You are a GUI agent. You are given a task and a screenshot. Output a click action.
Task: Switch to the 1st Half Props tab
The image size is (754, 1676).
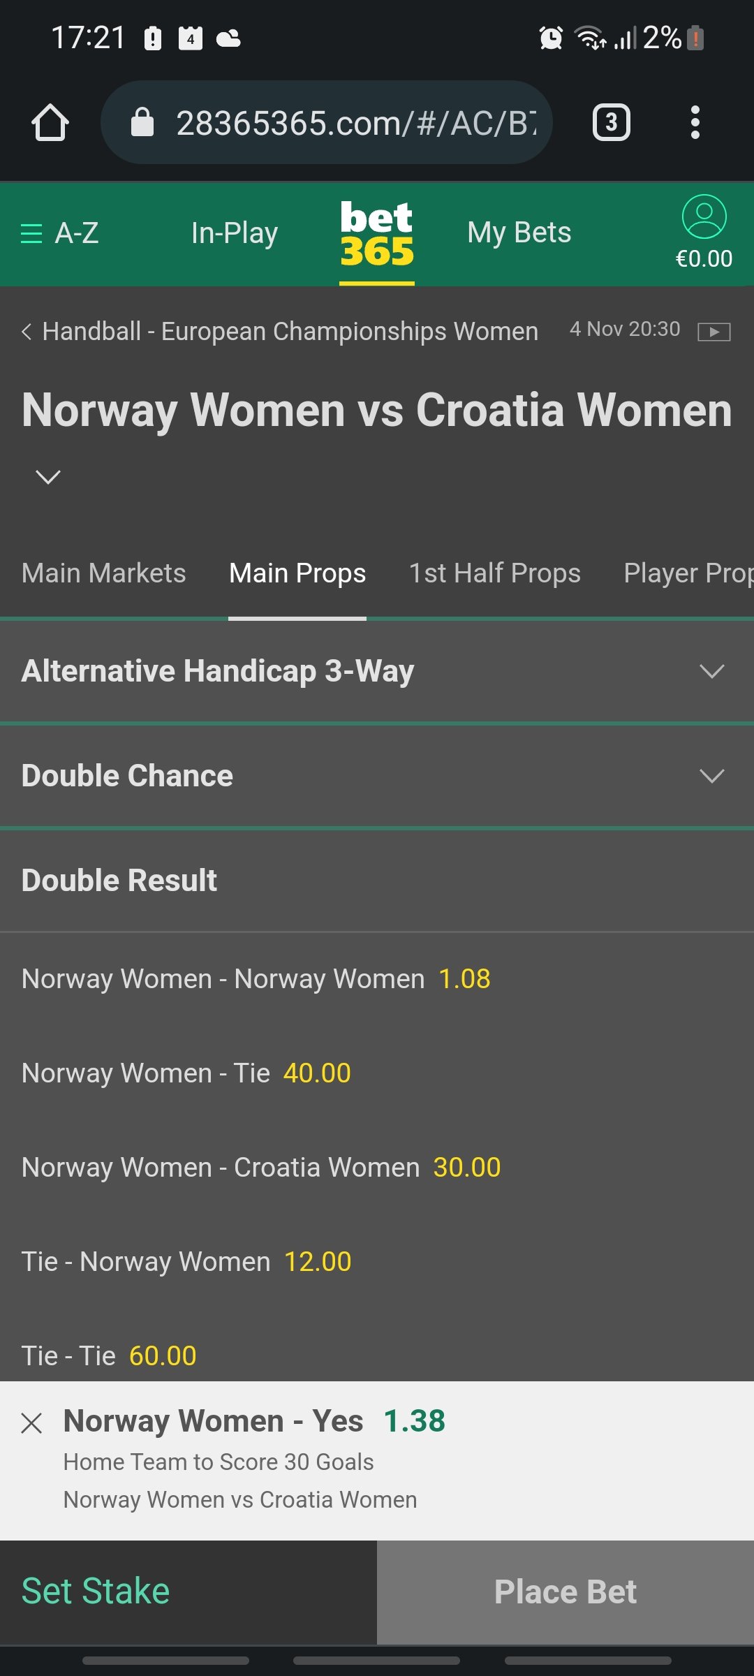[x=494, y=573]
